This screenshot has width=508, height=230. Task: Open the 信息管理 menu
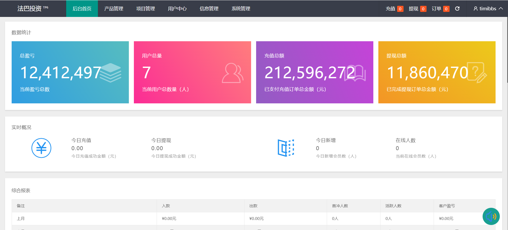point(209,9)
